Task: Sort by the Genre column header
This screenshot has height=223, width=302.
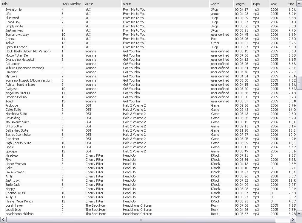Action: pos(221,4)
